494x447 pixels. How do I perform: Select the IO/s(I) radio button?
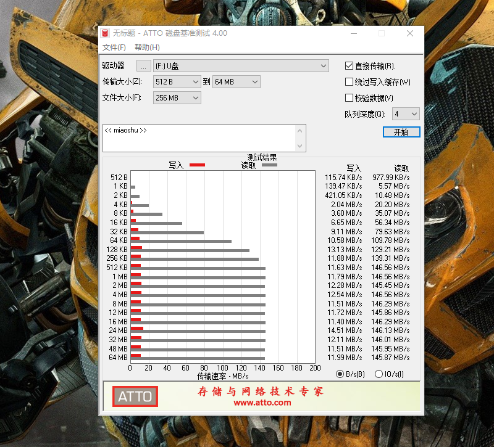coord(379,374)
